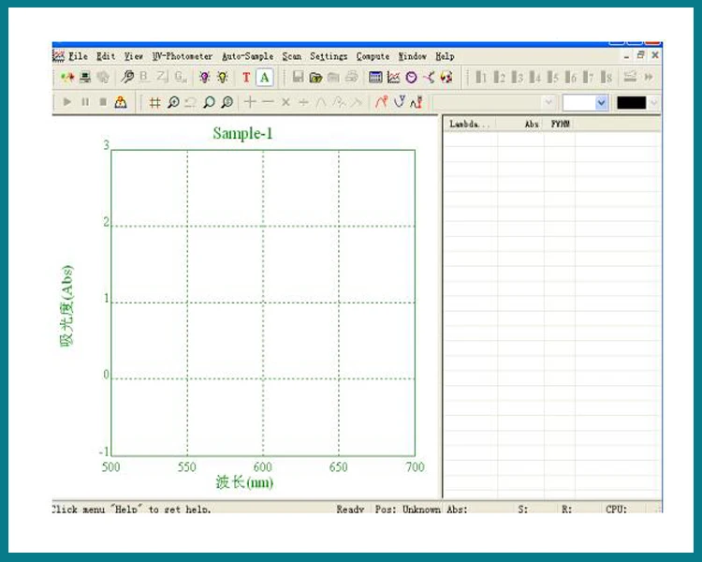
Task: Click the orange person icon
Action: point(121,102)
